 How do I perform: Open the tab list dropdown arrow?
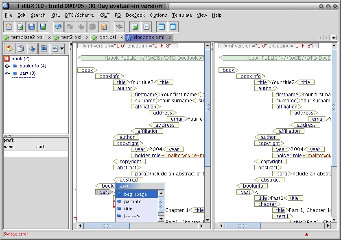click(334, 38)
